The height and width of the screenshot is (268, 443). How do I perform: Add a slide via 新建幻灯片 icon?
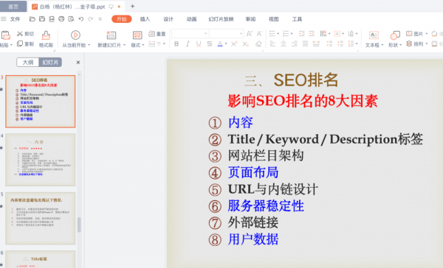(111, 35)
